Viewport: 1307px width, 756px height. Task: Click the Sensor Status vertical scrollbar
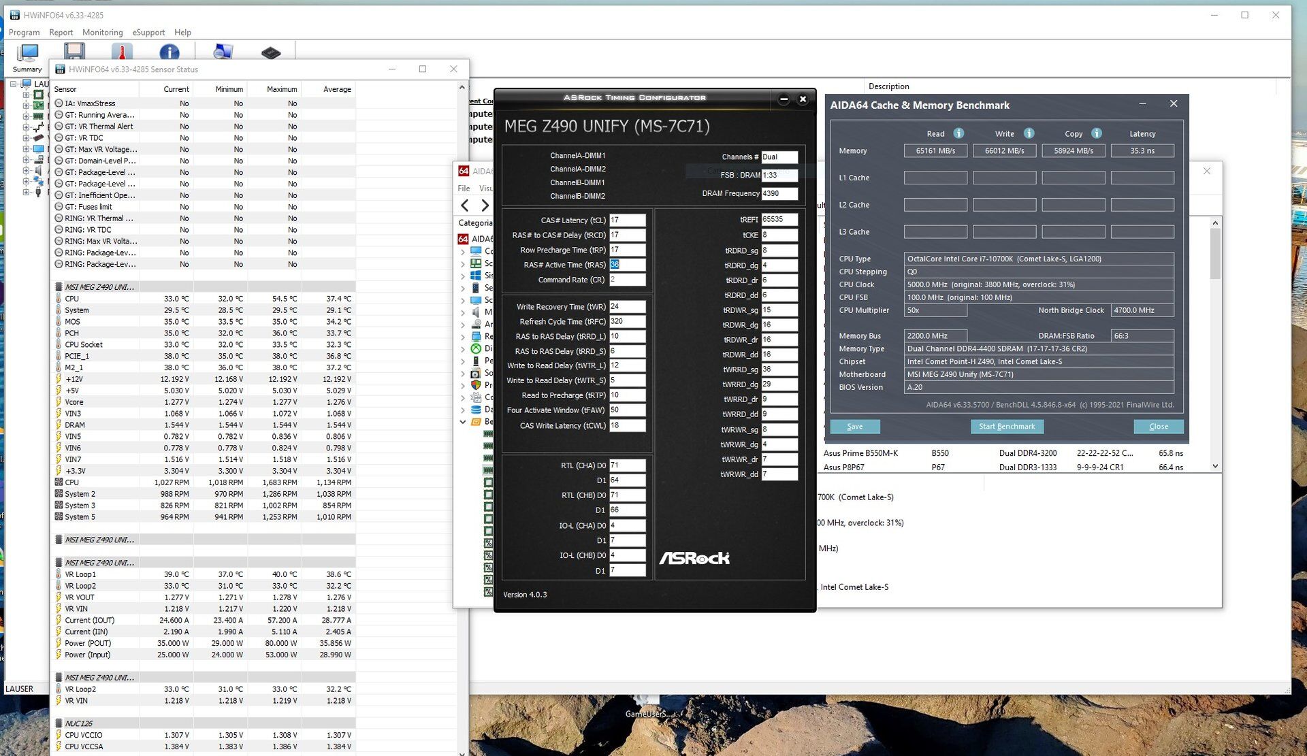tap(462, 418)
